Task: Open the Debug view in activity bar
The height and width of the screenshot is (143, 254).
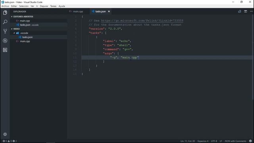Action: click(5, 41)
